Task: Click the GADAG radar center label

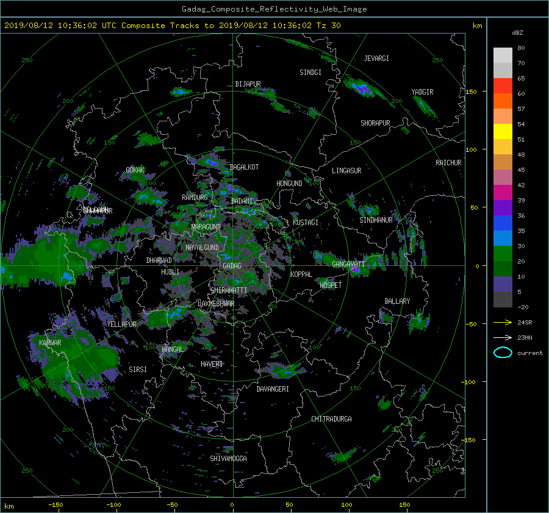Action: (x=232, y=266)
